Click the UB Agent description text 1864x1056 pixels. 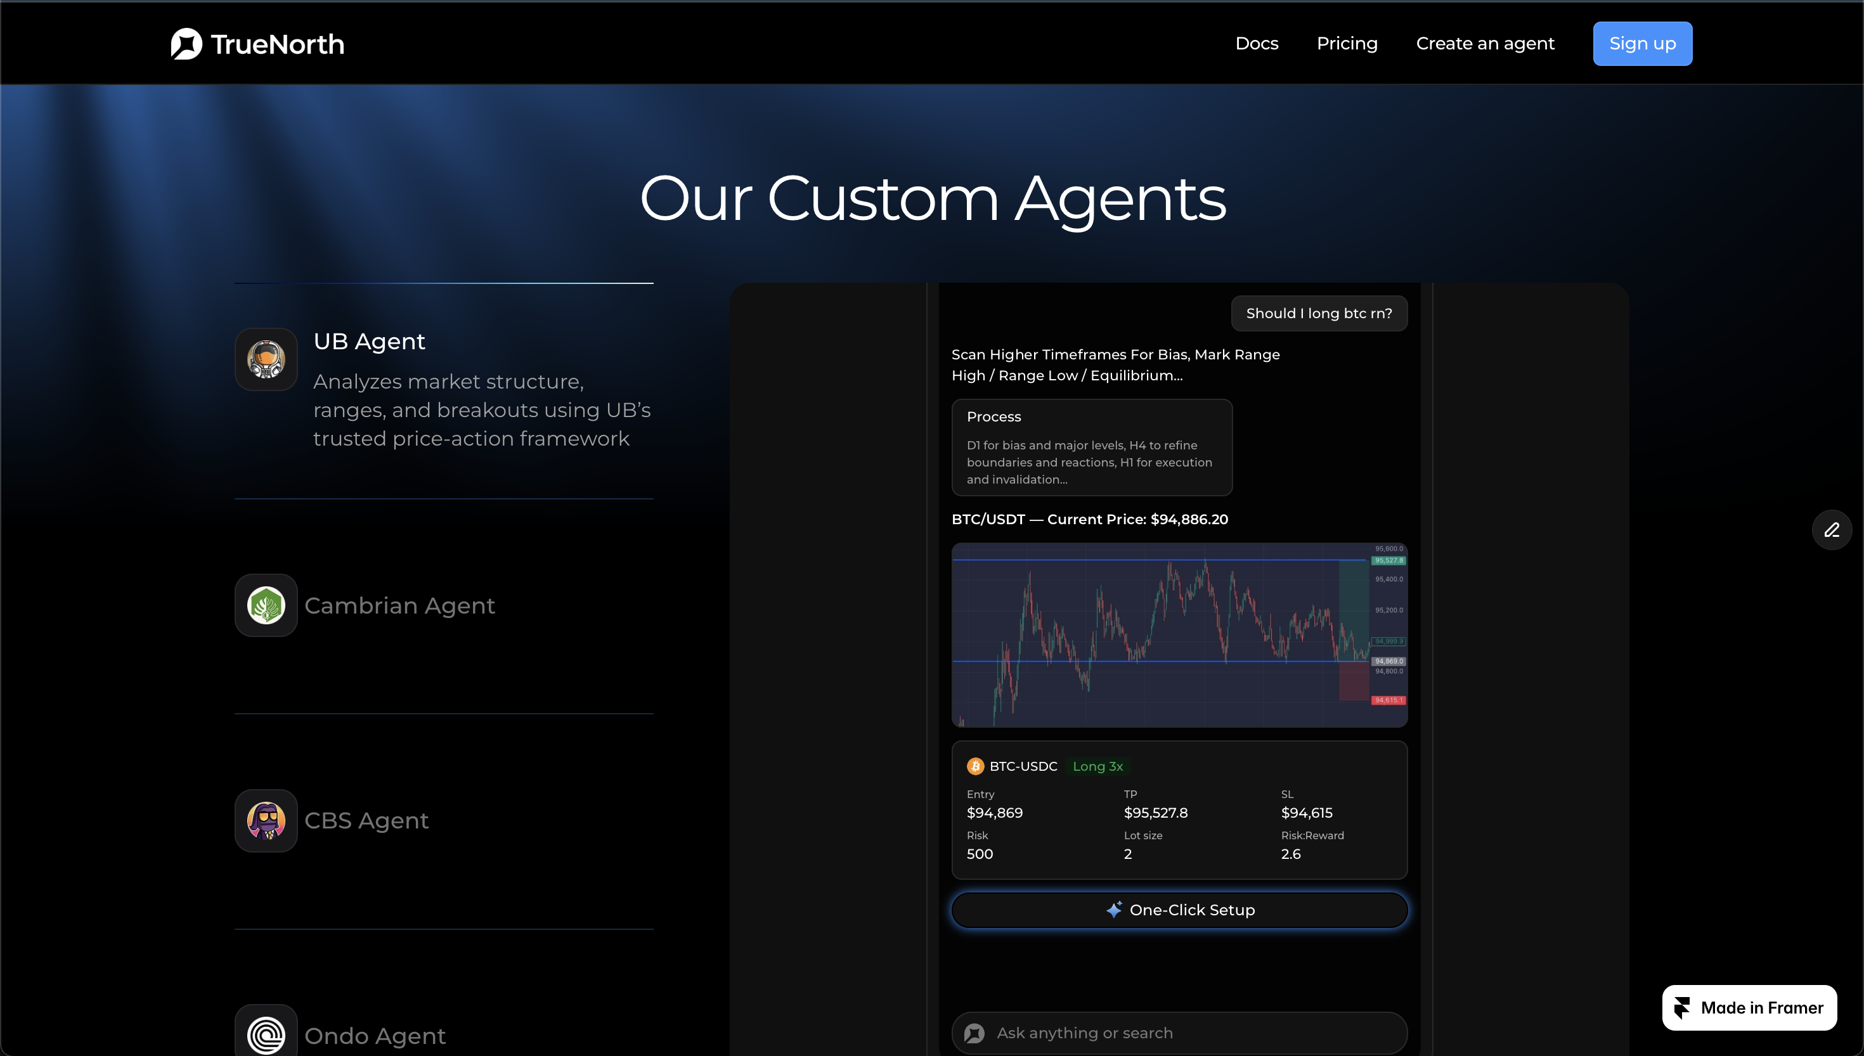point(482,409)
